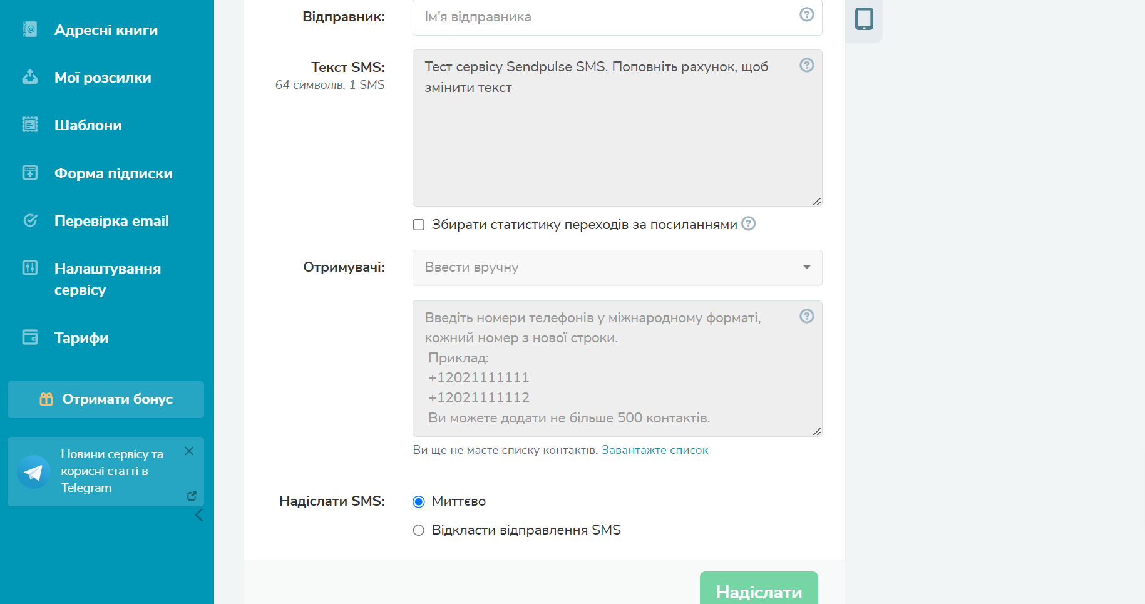Open the Отримувачі recipients dropdown
The height and width of the screenshot is (604, 1145).
point(617,267)
